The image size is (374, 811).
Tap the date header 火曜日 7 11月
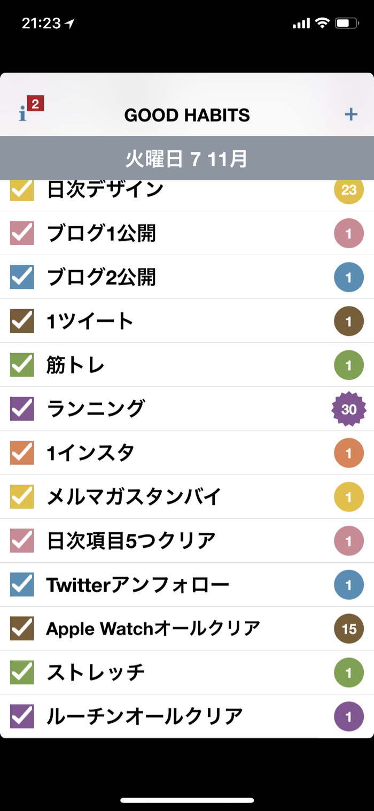coord(186,159)
